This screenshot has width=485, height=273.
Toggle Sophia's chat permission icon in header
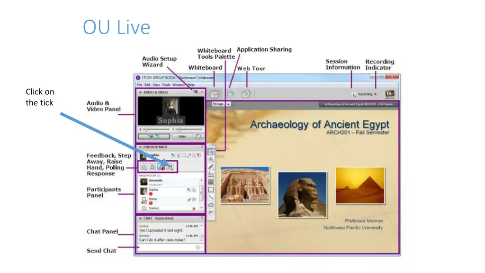pos(183,155)
